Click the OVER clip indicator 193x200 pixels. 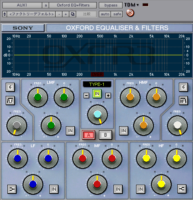pos(97,74)
